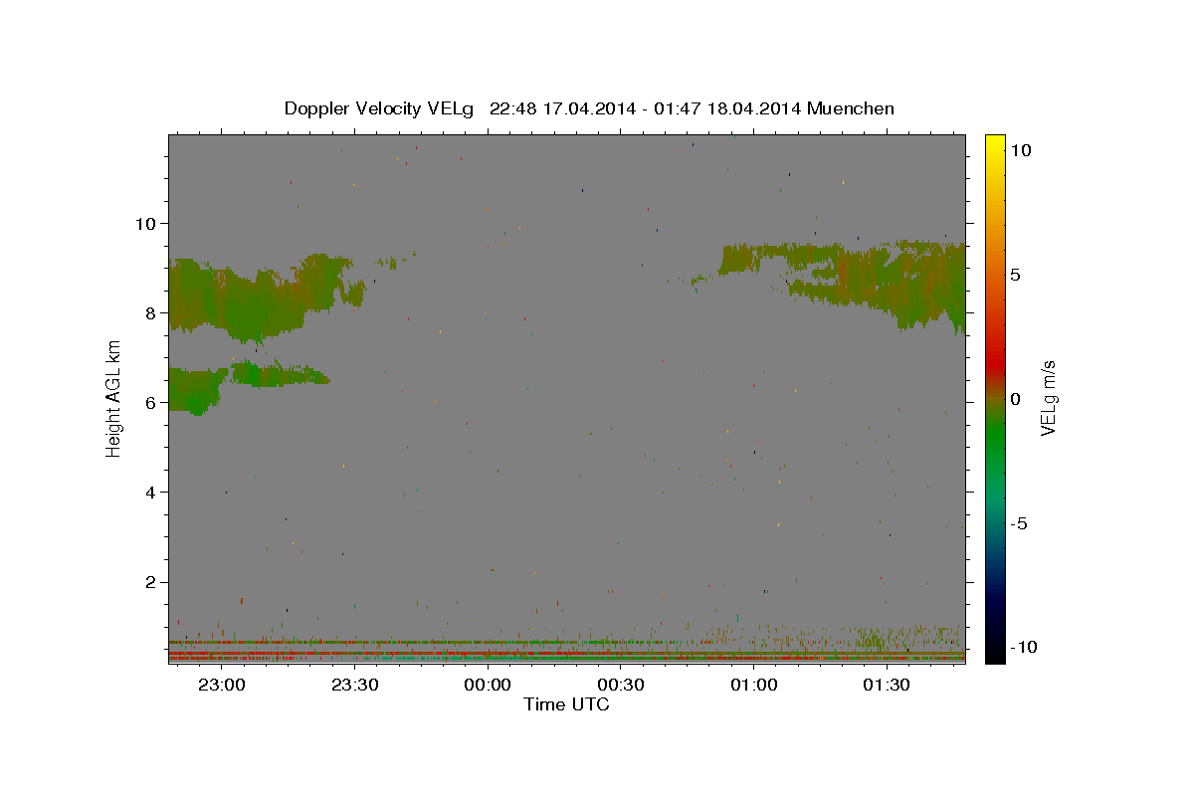Click the 01:30 time tick label

tap(887, 685)
